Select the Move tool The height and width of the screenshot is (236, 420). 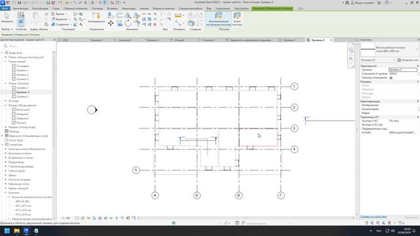pos(111,24)
